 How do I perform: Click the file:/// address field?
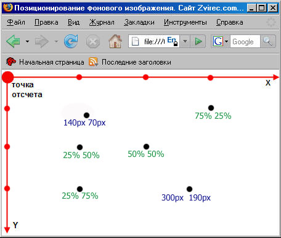[x=154, y=41]
